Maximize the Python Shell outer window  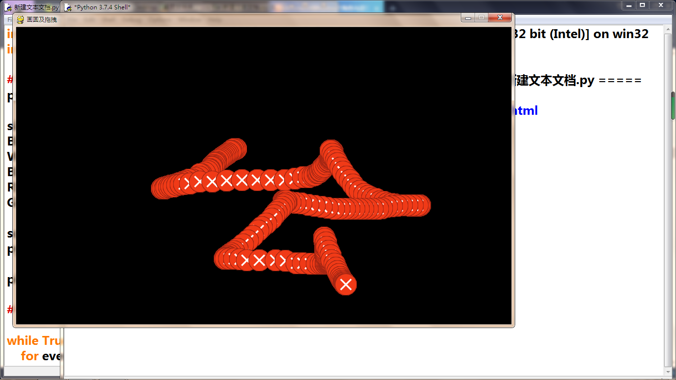pos(642,4)
